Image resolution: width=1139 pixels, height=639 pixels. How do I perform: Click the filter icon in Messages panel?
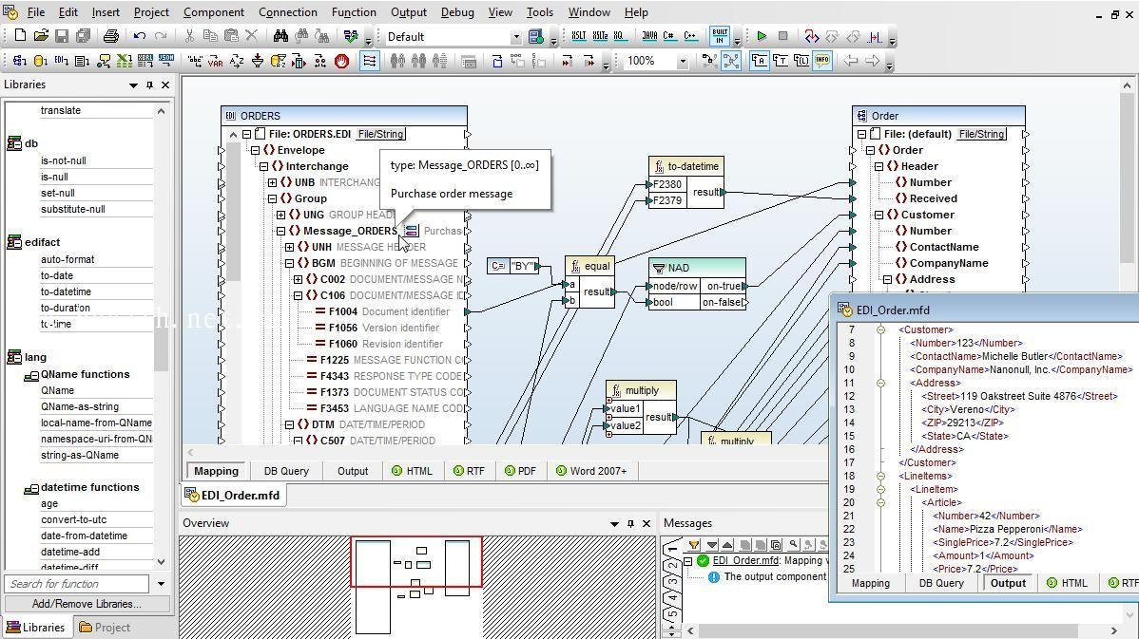694,544
